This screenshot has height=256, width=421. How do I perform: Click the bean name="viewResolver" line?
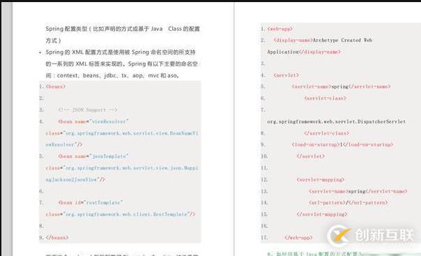pos(93,121)
